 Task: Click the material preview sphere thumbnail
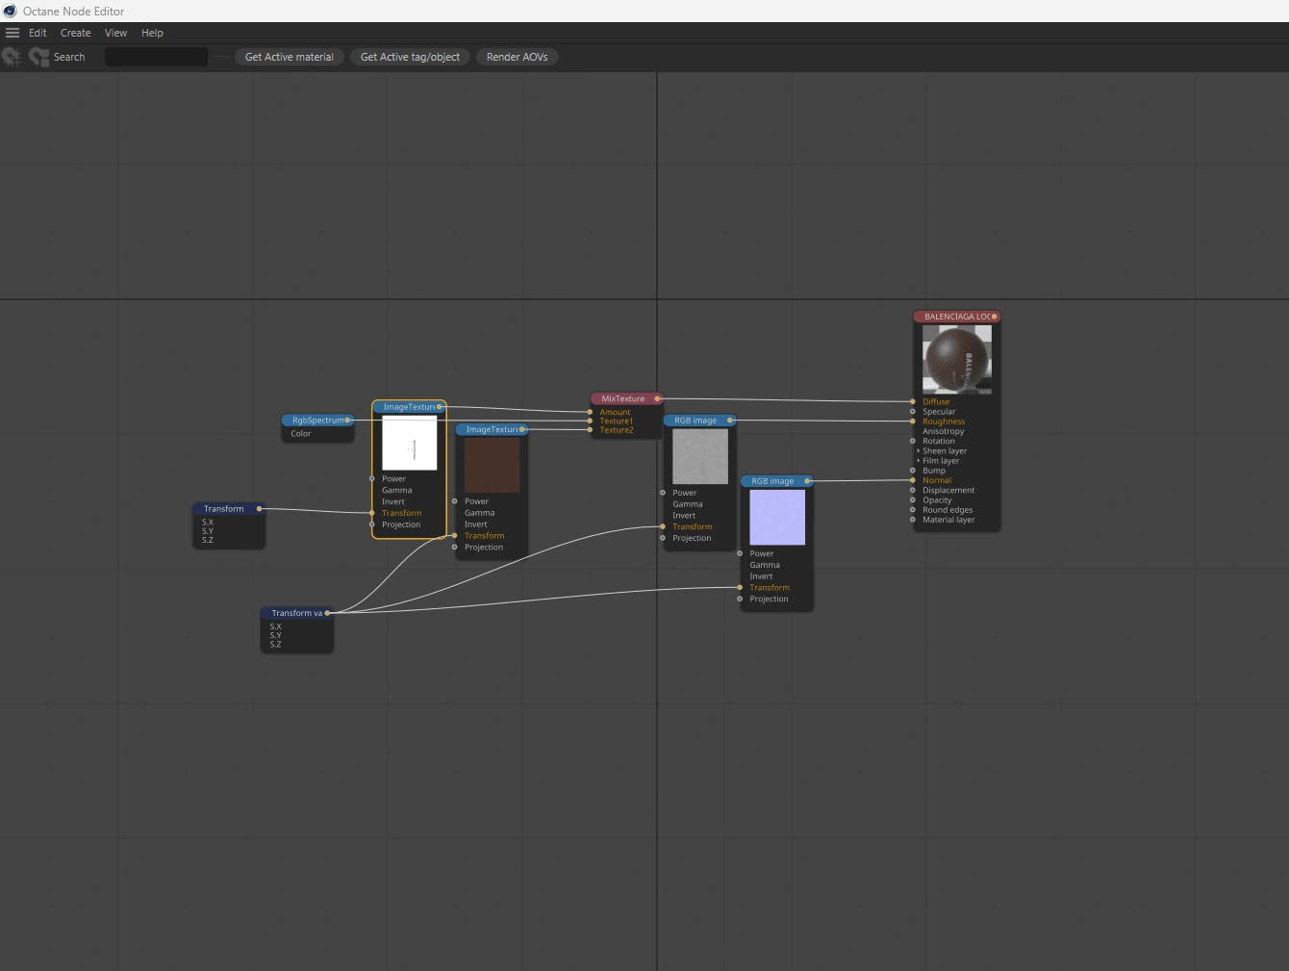click(x=957, y=360)
